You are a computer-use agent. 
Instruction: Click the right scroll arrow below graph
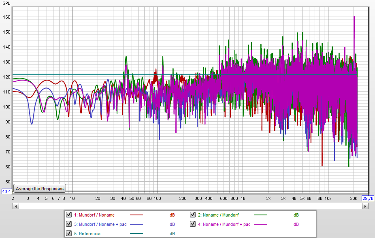point(365,206)
